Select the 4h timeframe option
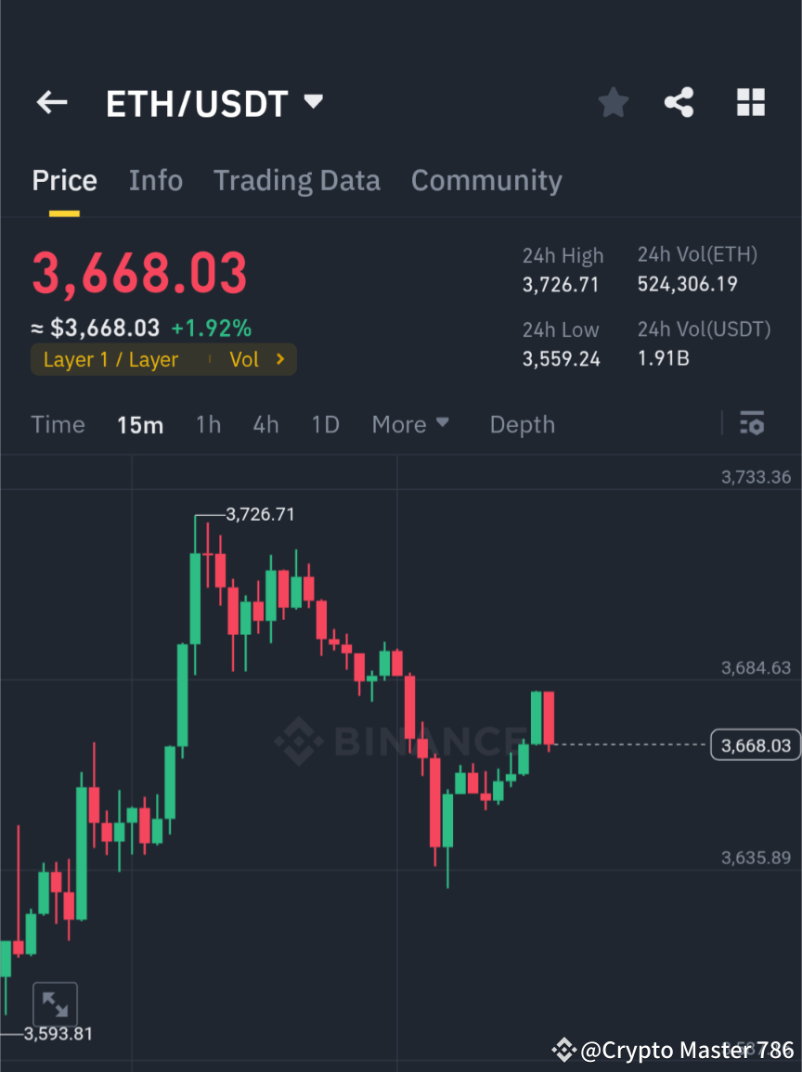This screenshot has height=1072, width=802. pyautogui.click(x=265, y=424)
